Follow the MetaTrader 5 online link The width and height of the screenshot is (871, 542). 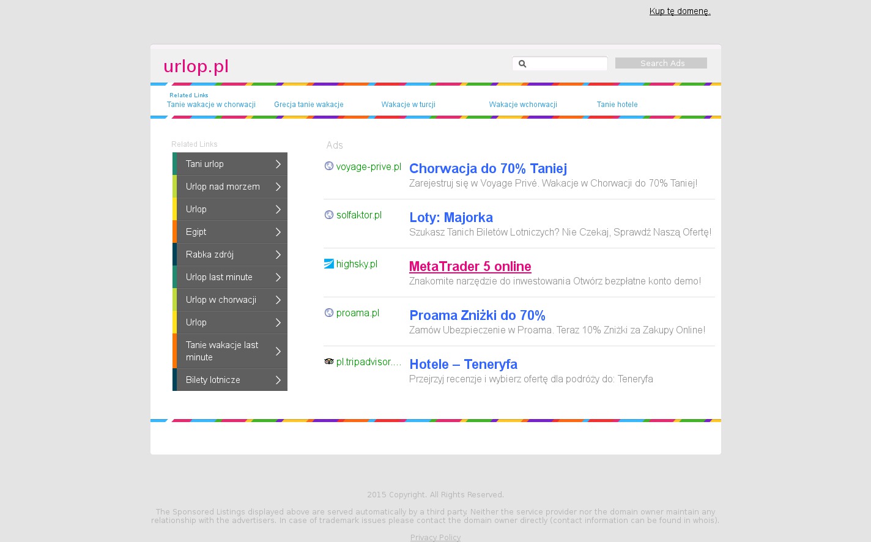click(470, 267)
